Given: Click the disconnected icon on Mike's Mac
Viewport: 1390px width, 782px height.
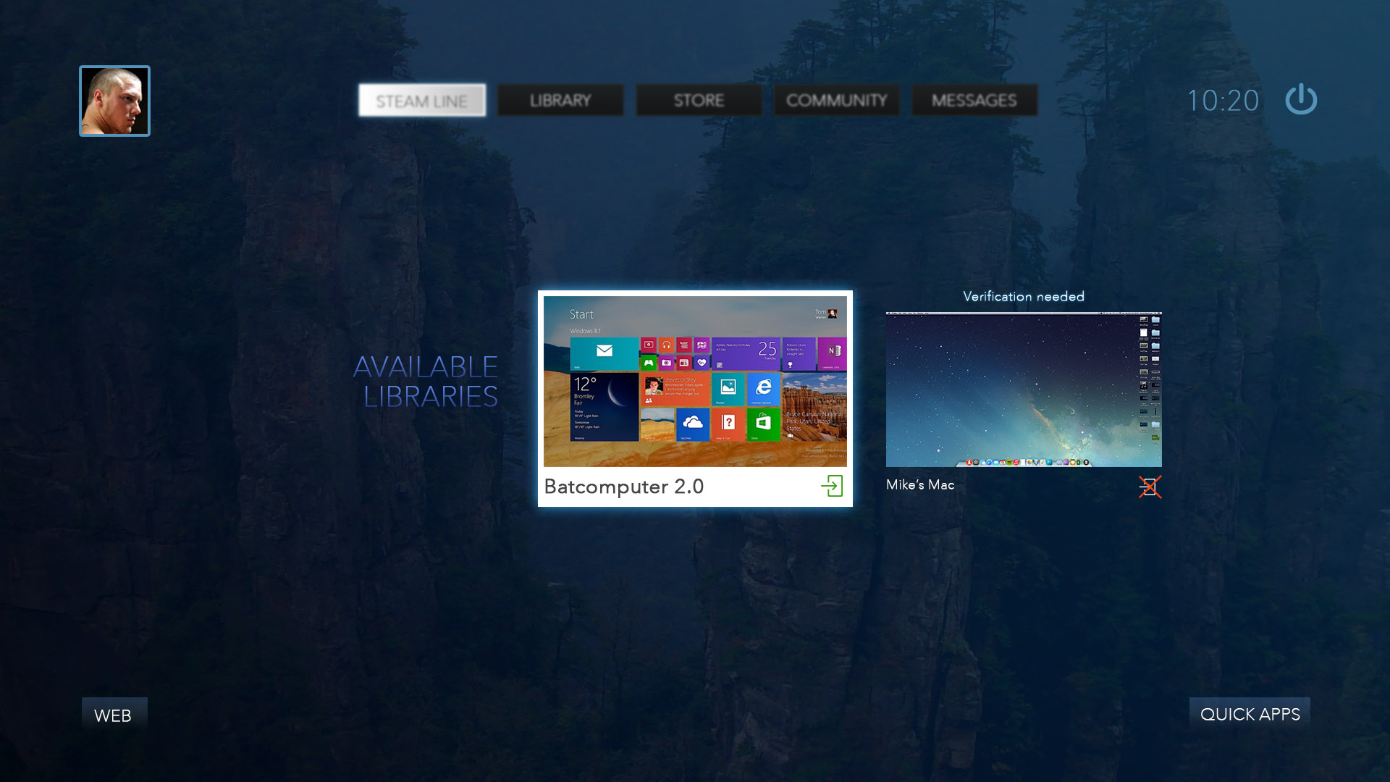Looking at the screenshot, I should tap(1145, 485).
